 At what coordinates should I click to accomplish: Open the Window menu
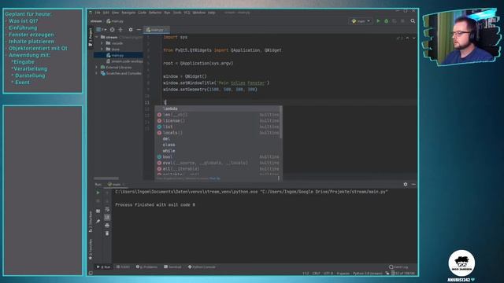tap(199, 13)
